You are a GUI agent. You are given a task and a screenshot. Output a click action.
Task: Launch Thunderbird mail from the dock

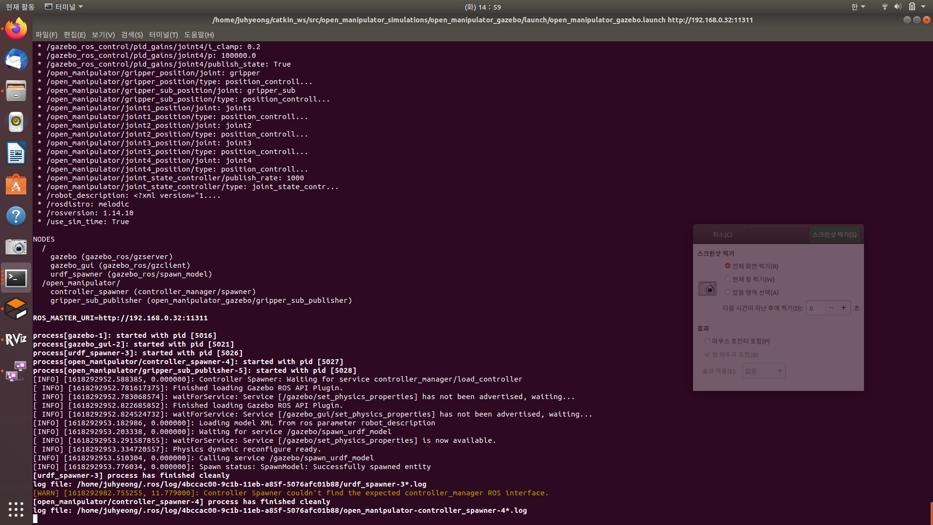click(16, 60)
